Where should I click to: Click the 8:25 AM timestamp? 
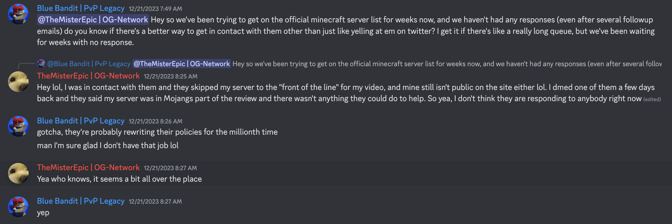pyautogui.click(x=170, y=76)
